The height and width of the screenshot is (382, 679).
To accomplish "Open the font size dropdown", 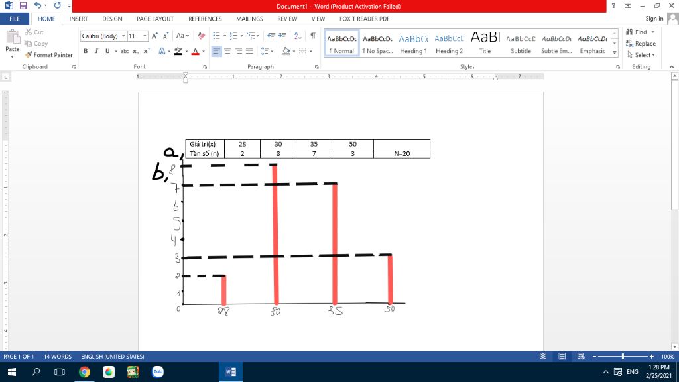I will (145, 36).
